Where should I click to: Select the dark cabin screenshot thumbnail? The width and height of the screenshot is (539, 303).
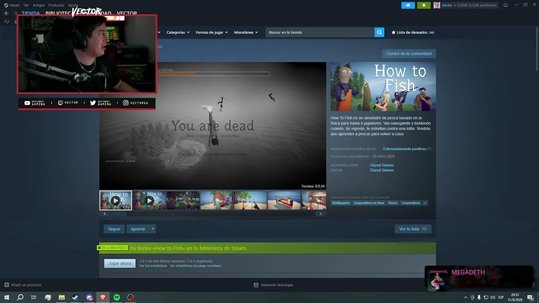coord(183,200)
